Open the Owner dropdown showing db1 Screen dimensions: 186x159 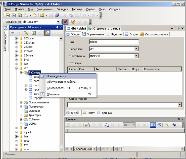click(x=136, y=49)
